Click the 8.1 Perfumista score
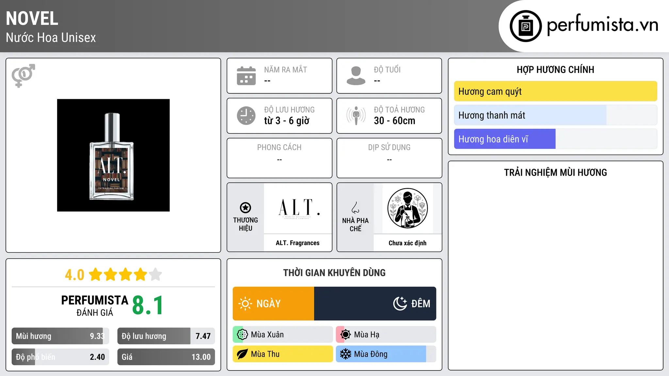 148,305
